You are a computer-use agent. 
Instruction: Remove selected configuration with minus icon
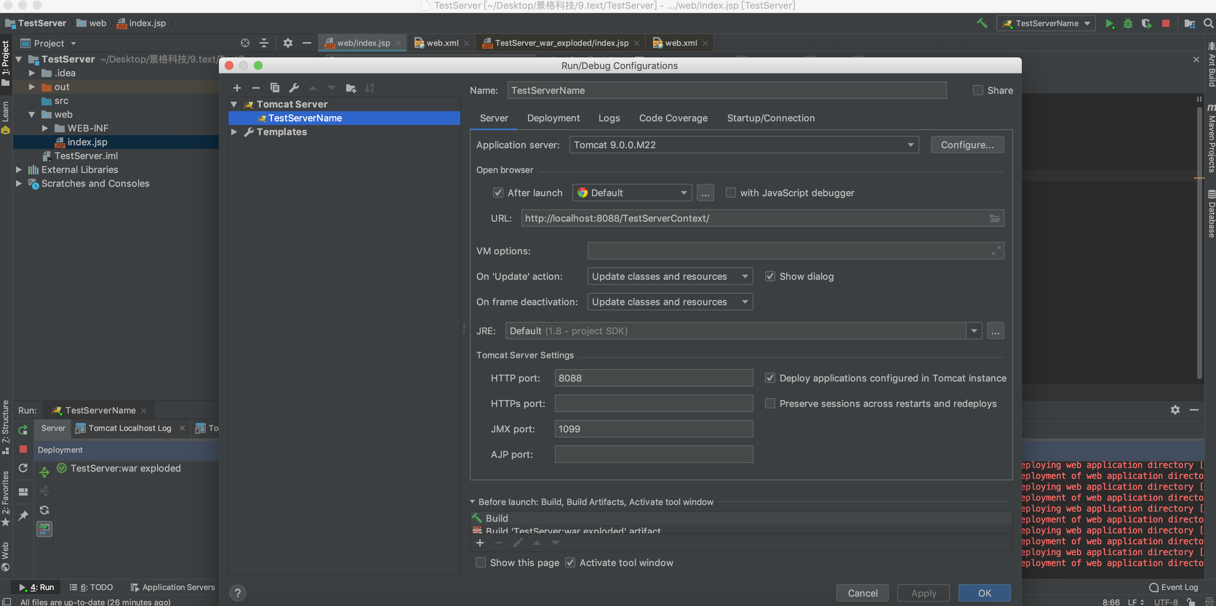pyautogui.click(x=256, y=88)
